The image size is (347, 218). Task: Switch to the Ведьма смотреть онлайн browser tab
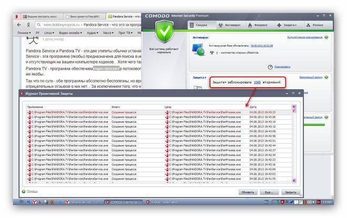point(42,17)
